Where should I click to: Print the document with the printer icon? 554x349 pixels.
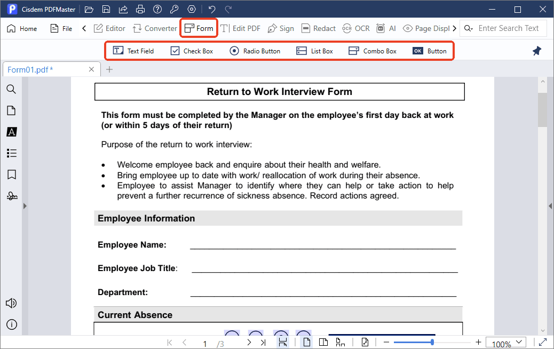(140, 9)
